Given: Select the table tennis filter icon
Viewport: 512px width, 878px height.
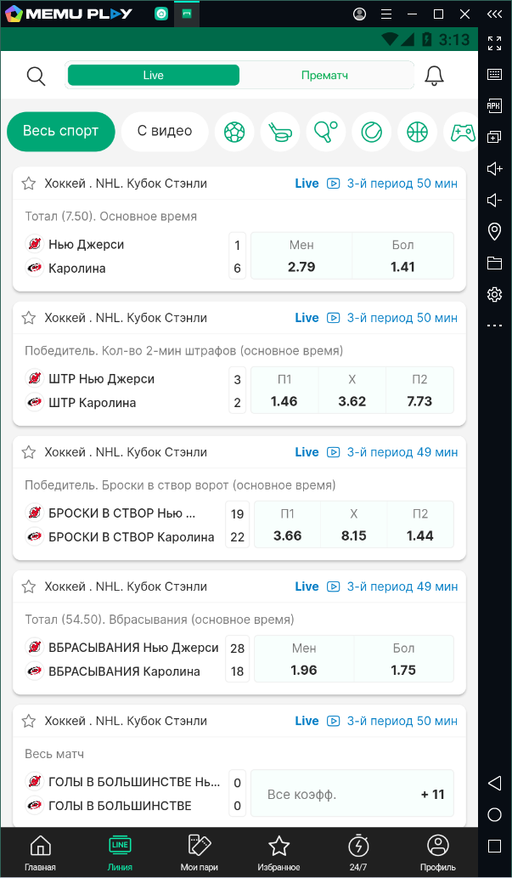Looking at the screenshot, I should (x=326, y=132).
